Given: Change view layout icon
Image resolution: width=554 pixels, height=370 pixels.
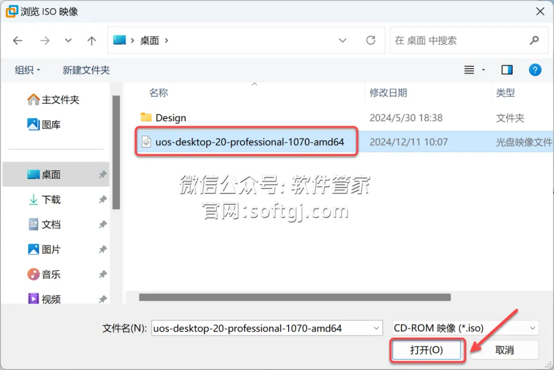Looking at the screenshot, I should pos(469,70).
